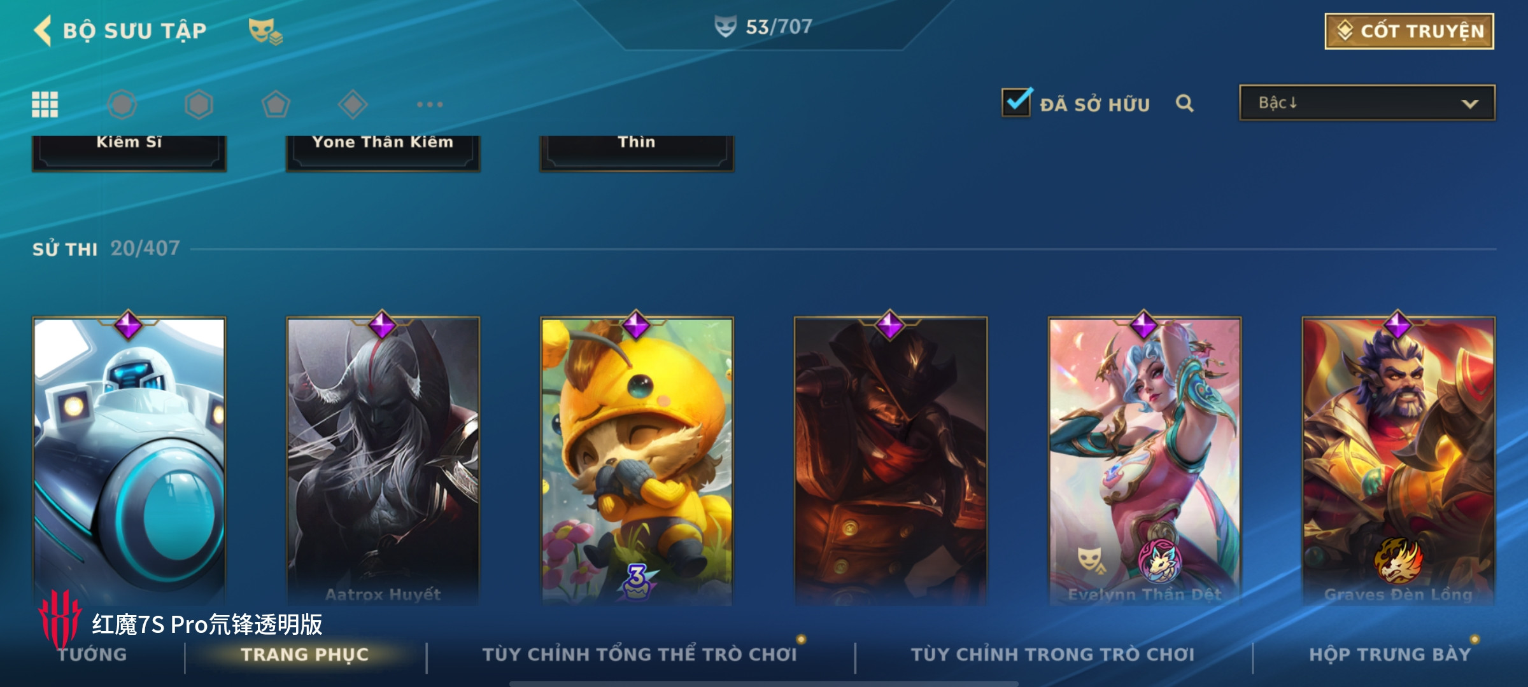Image resolution: width=1528 pixels, height=687 pixels.
Task: Open Tùy Chỉnh Tổng Thể Trò Chơi tab
Action: pyautogui.click(x=640, y=655)
